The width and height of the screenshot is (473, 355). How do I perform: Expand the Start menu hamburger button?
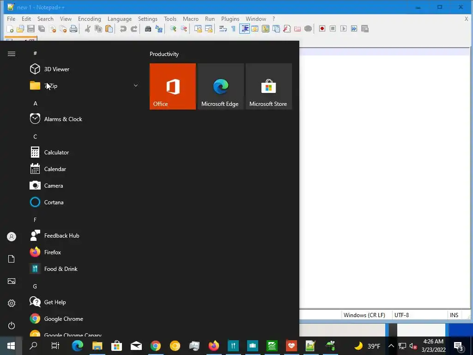pos(12,54)
